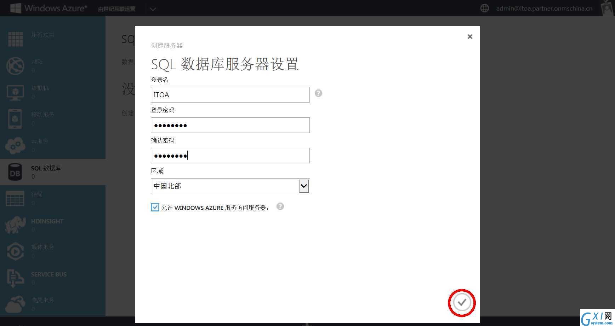Click the 创建服务器 breadcrumb text in the dialog
Screen dimensions: 615x326
click(167, 45)
